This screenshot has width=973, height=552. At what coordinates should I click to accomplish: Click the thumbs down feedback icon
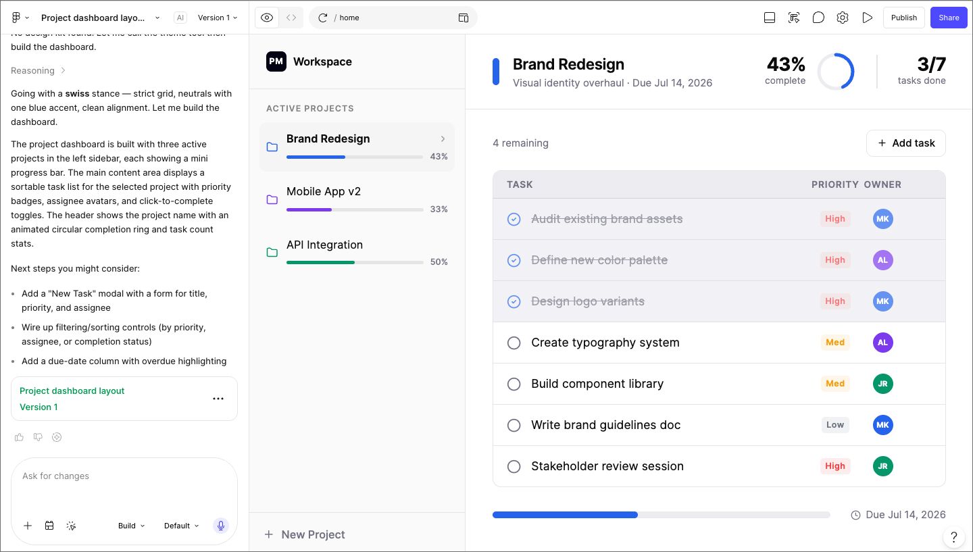38,437
